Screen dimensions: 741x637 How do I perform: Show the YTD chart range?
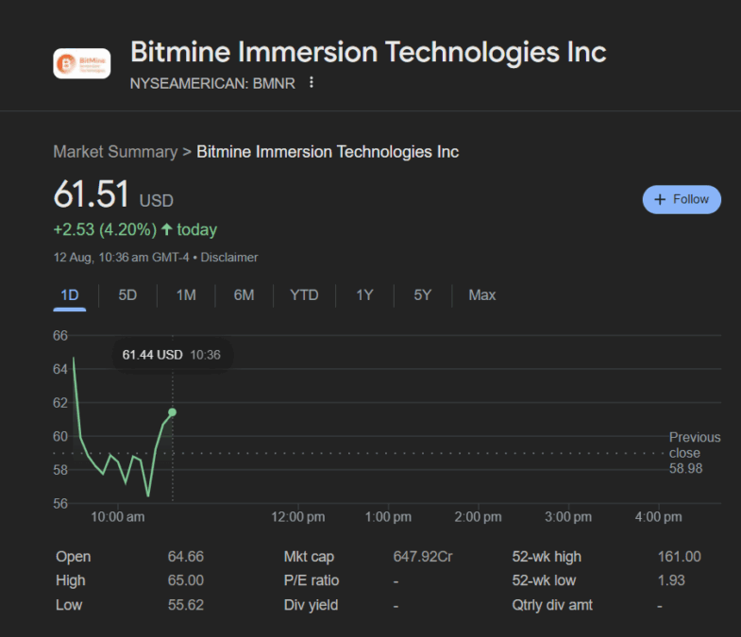click(x=304, y=295)
